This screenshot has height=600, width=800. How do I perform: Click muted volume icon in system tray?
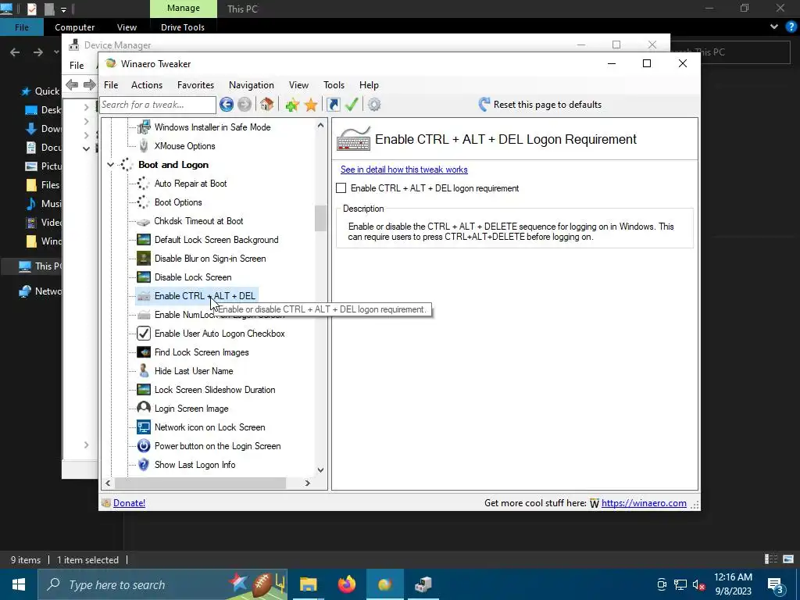click(698, 584)
